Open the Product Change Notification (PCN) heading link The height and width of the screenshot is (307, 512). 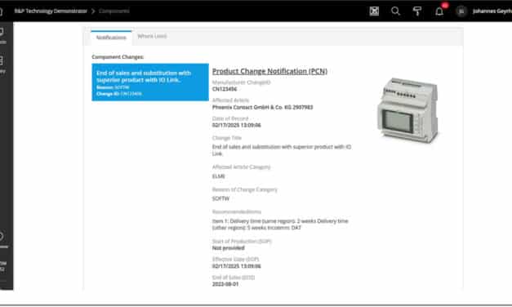point(269,71)
